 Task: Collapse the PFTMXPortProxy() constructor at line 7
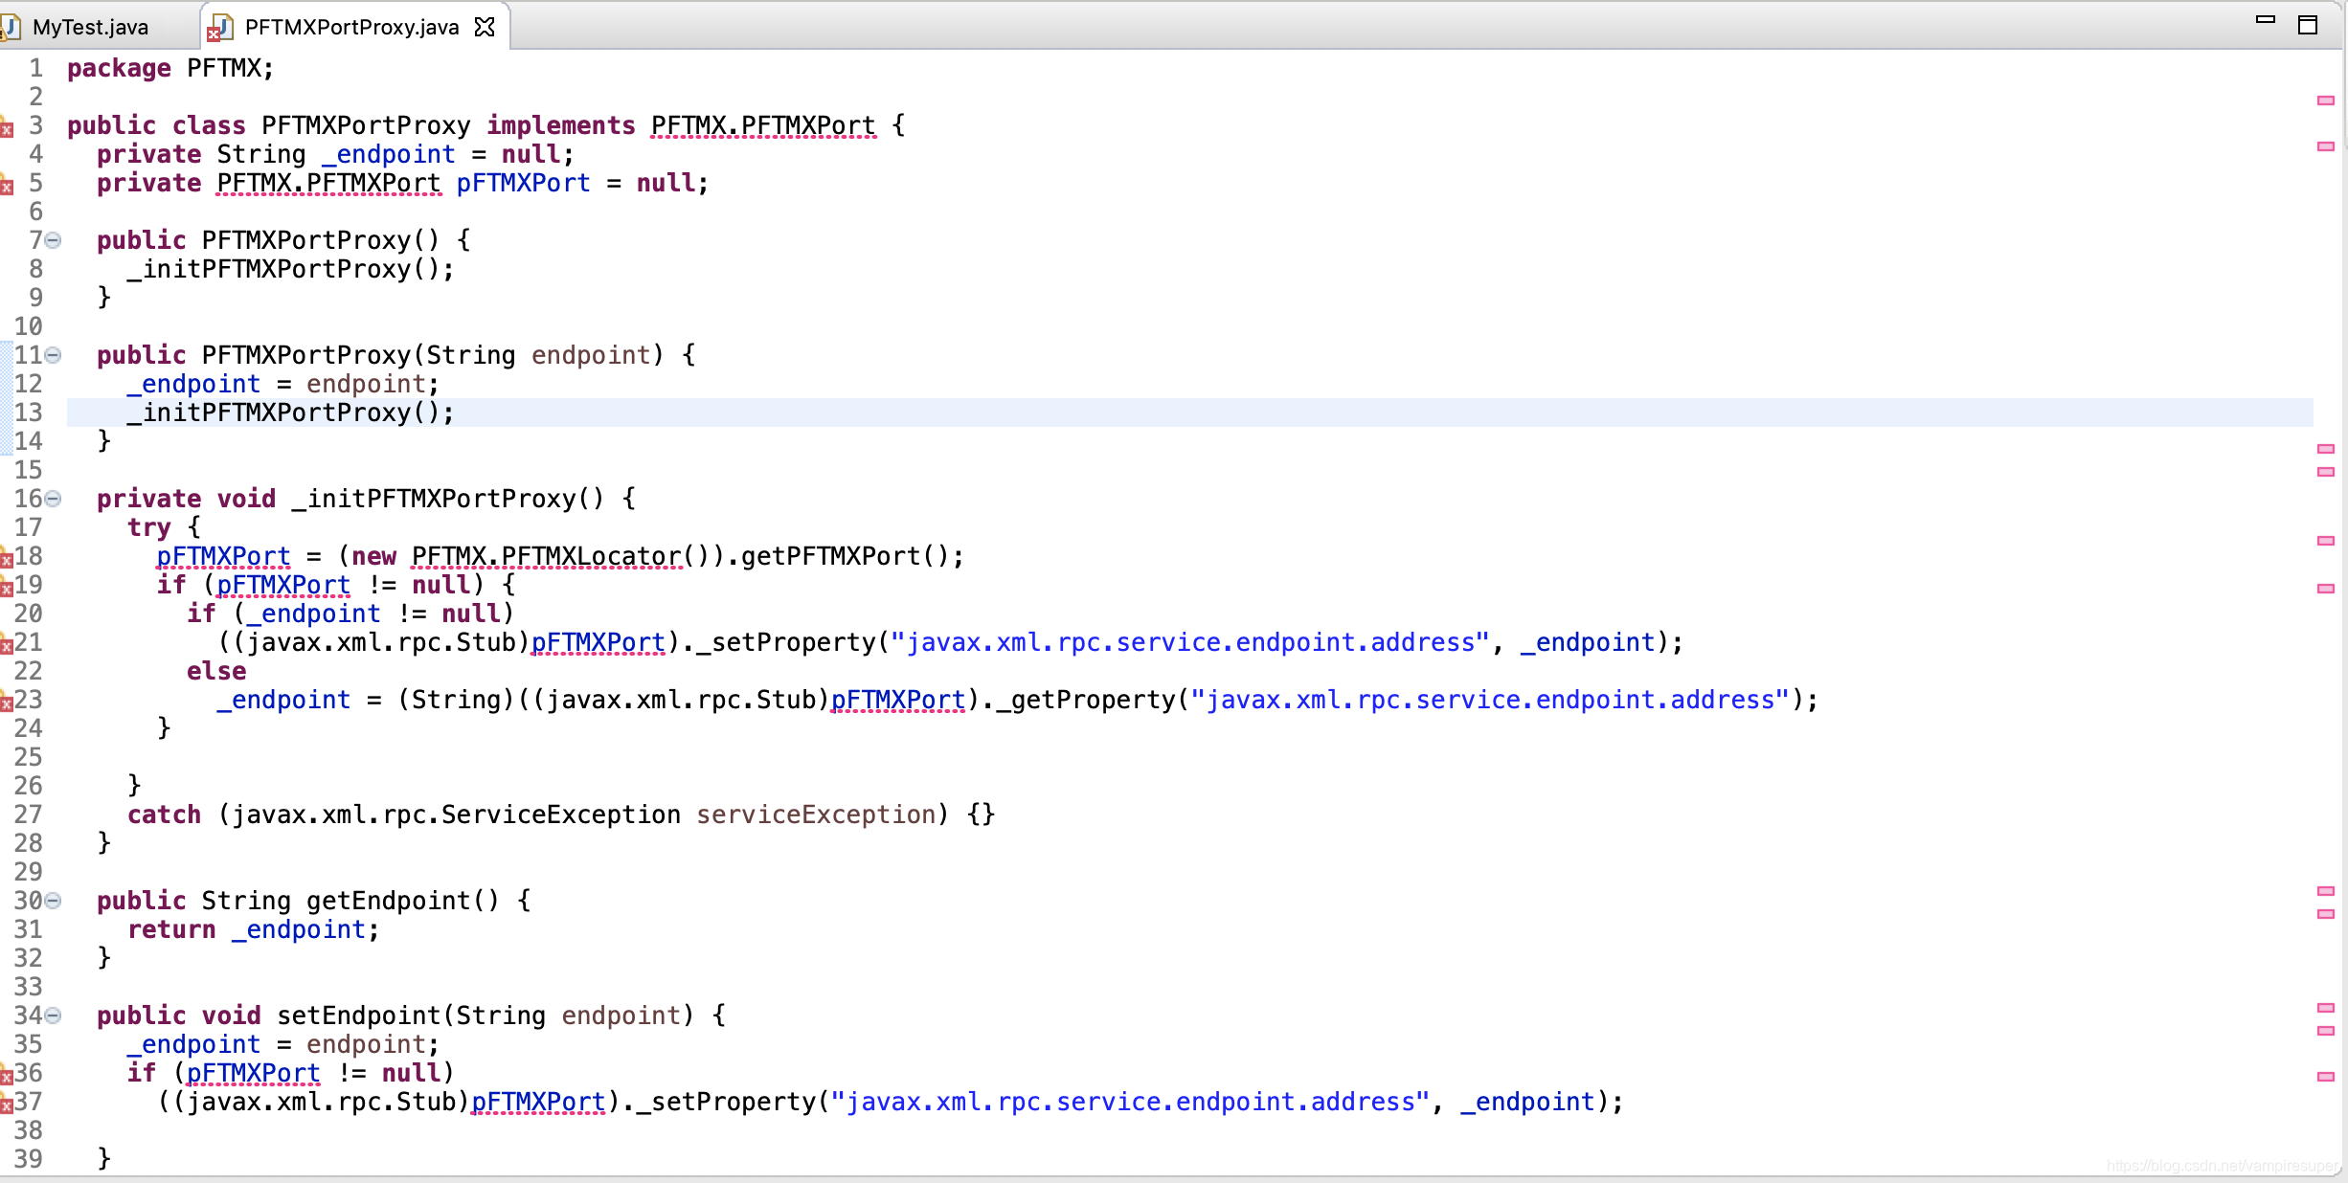tap(53, 241)
